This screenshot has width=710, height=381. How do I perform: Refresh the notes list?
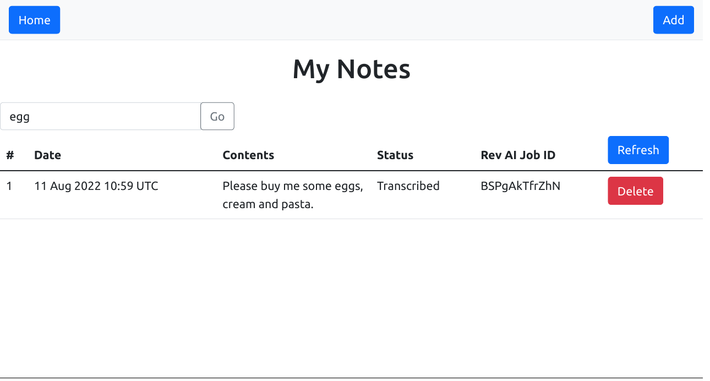tap(638, 150)
